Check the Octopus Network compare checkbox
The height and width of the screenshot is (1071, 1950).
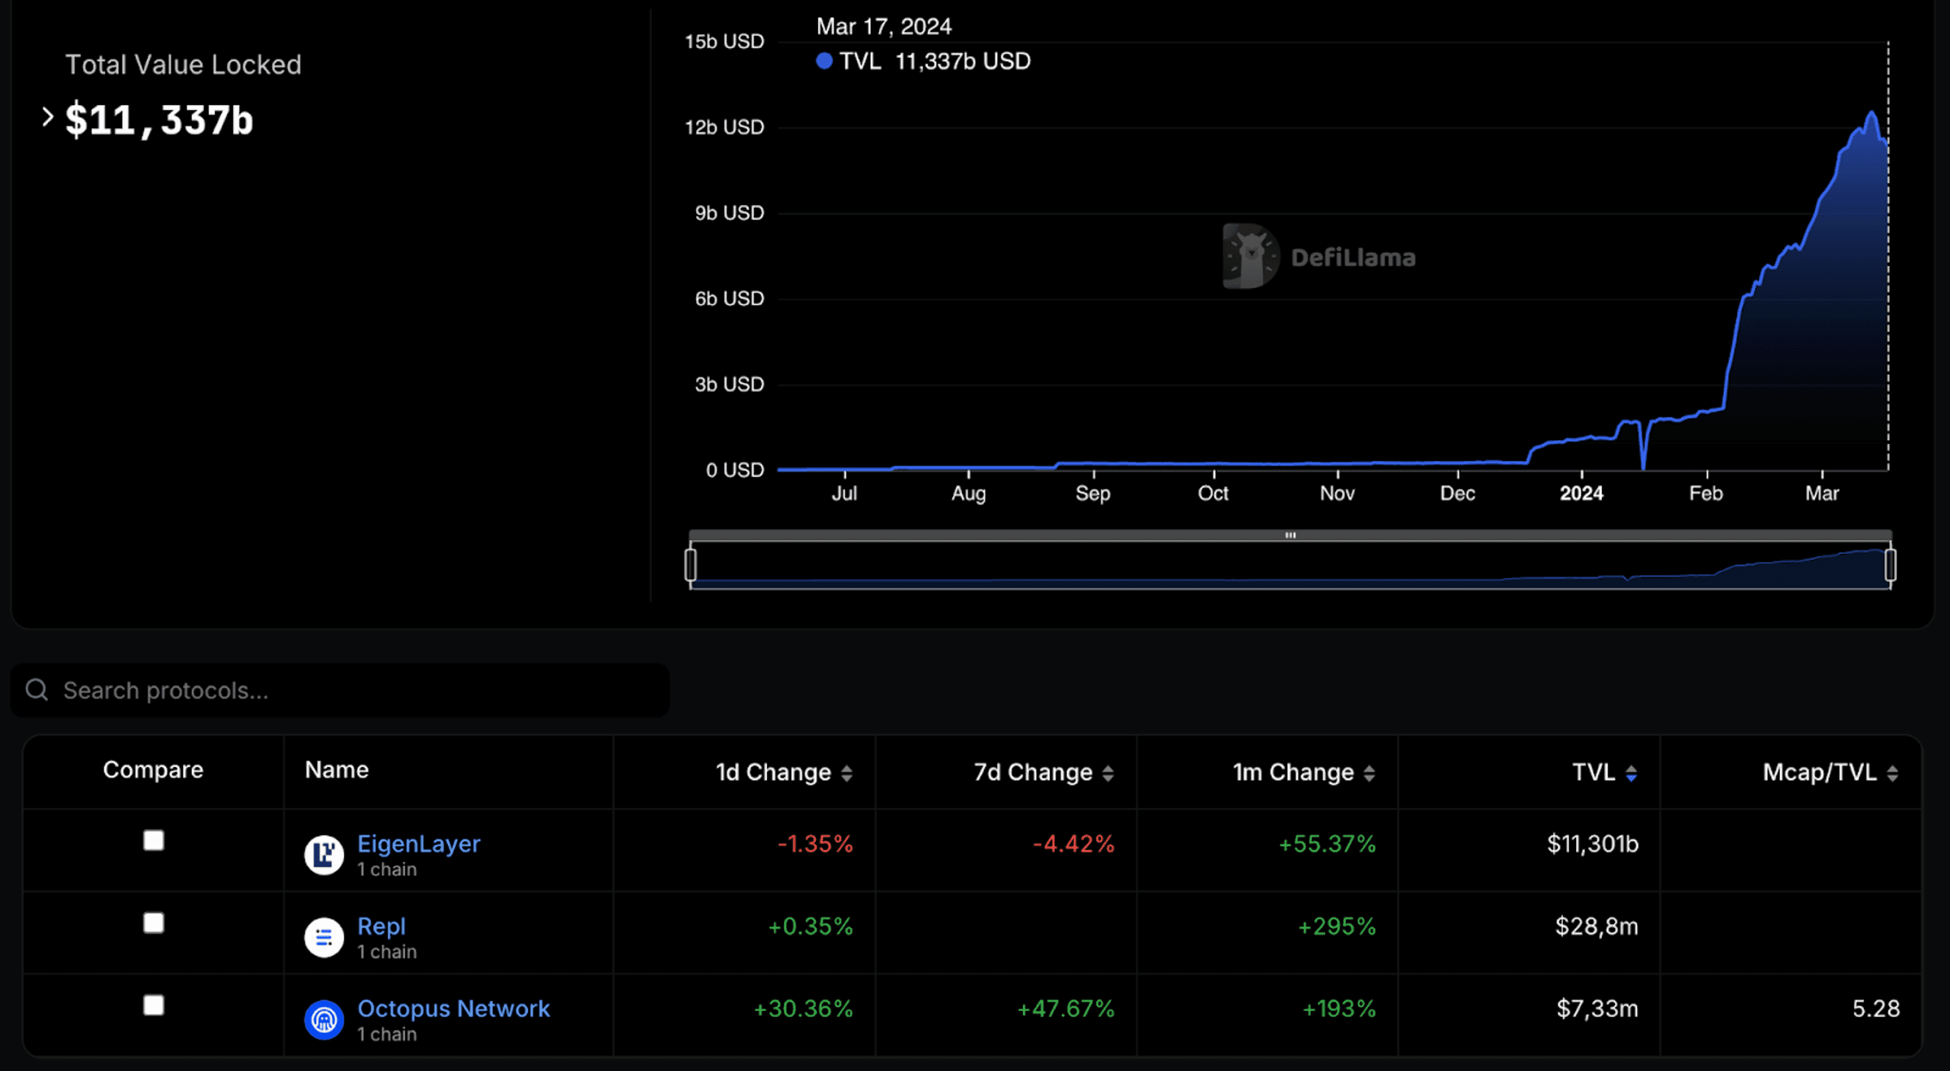pyautogui.click(x=154, y=1005)
